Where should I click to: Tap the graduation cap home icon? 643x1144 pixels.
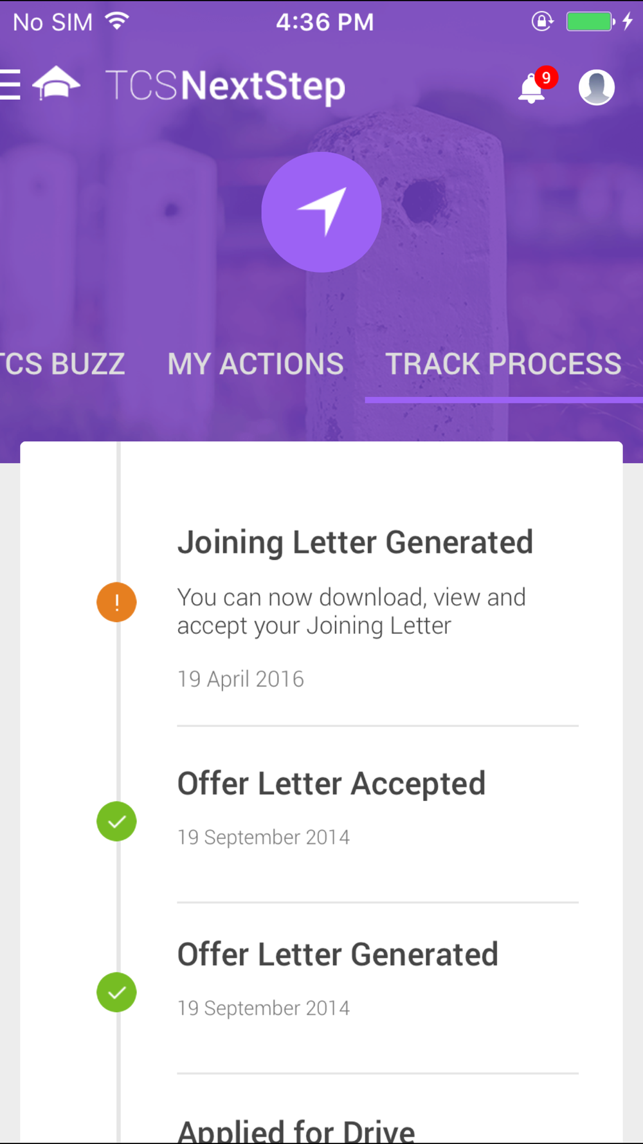57,84
